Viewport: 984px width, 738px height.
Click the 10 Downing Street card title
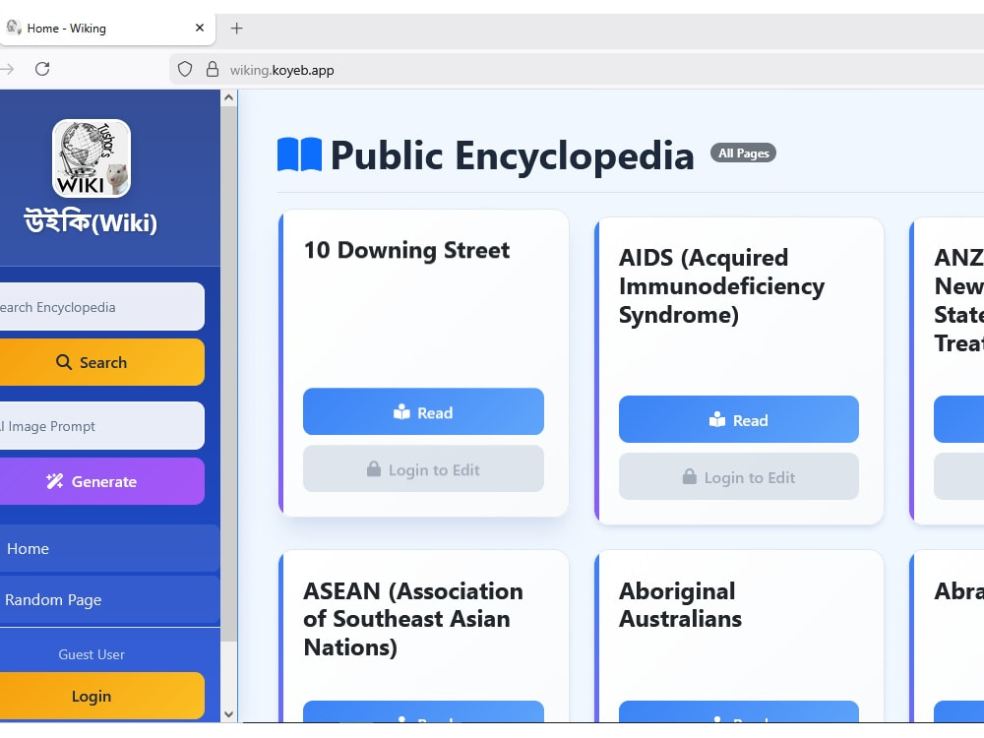(406, 250)
